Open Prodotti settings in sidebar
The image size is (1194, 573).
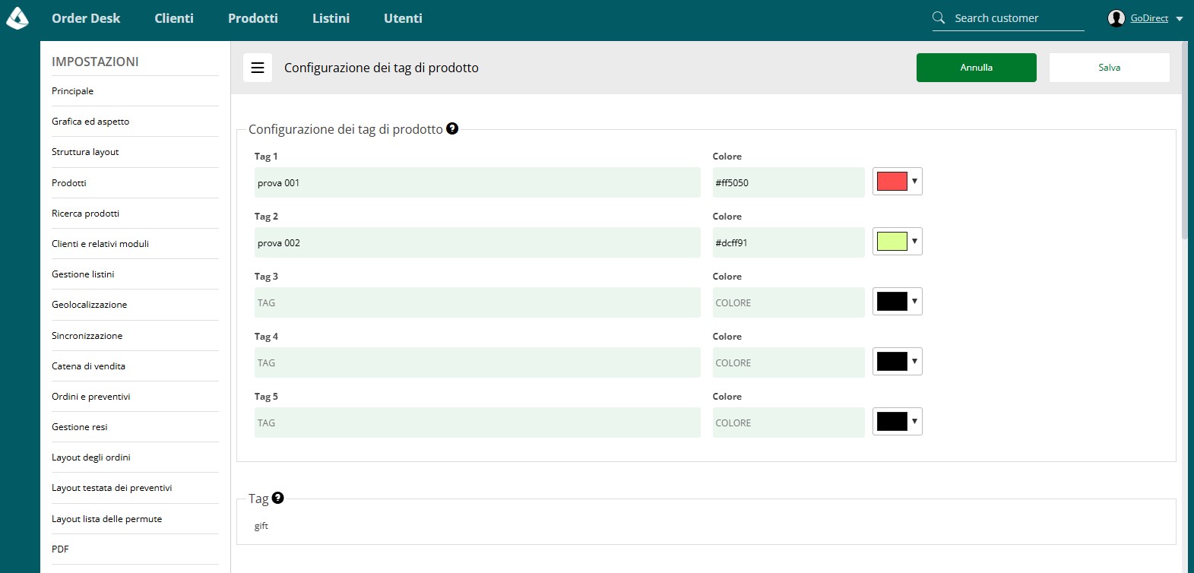click(135, 183)
